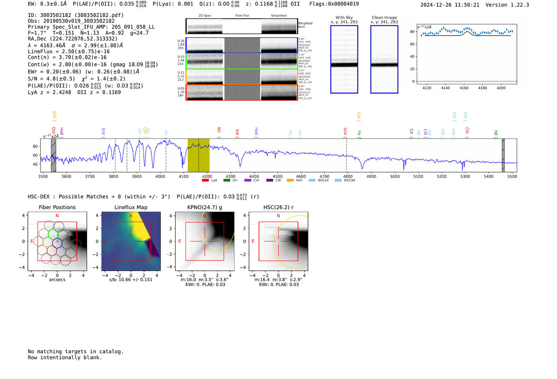Screen dimensions: 557x379
Task: Click the blue-framed fiber Pixel Flat cutout
Action: [x=242, y=45]
